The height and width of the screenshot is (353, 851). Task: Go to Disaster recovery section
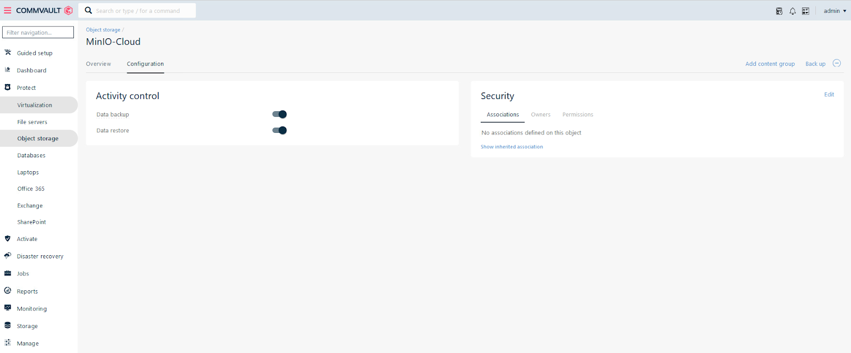(x=40, y=256)
